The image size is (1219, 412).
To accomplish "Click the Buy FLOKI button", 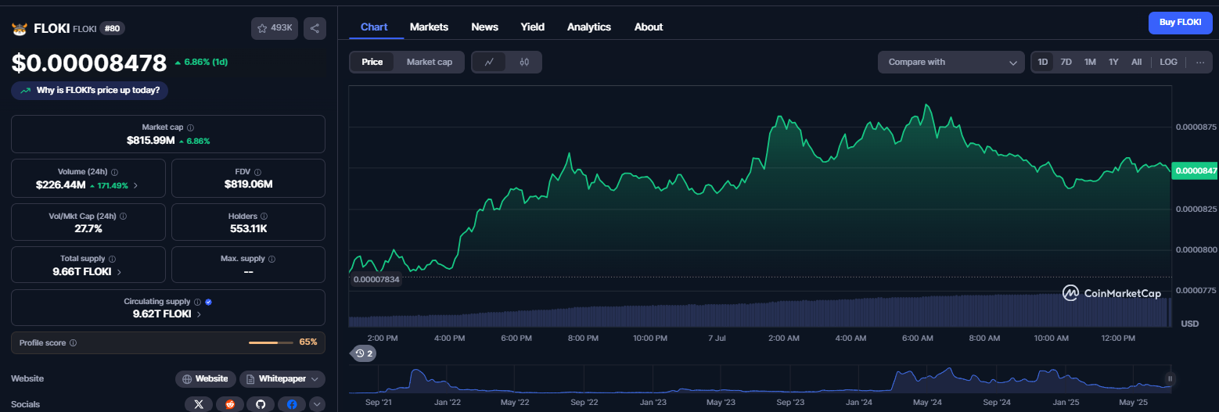I will [1180, 23].
